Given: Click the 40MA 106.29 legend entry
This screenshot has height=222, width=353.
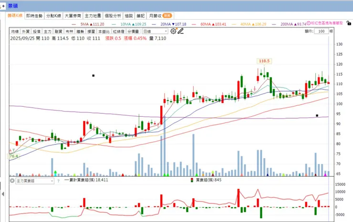Looking at the screenshot, I should (x=249, y=24).
